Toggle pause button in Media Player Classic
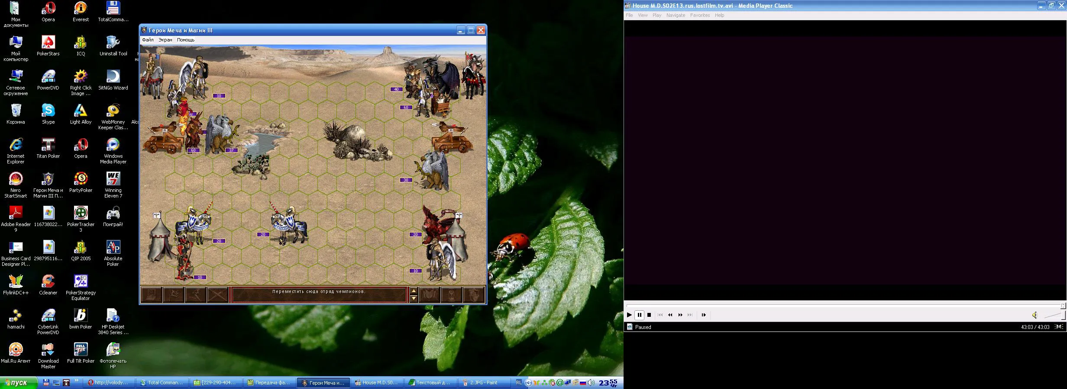 pos(640,315)
